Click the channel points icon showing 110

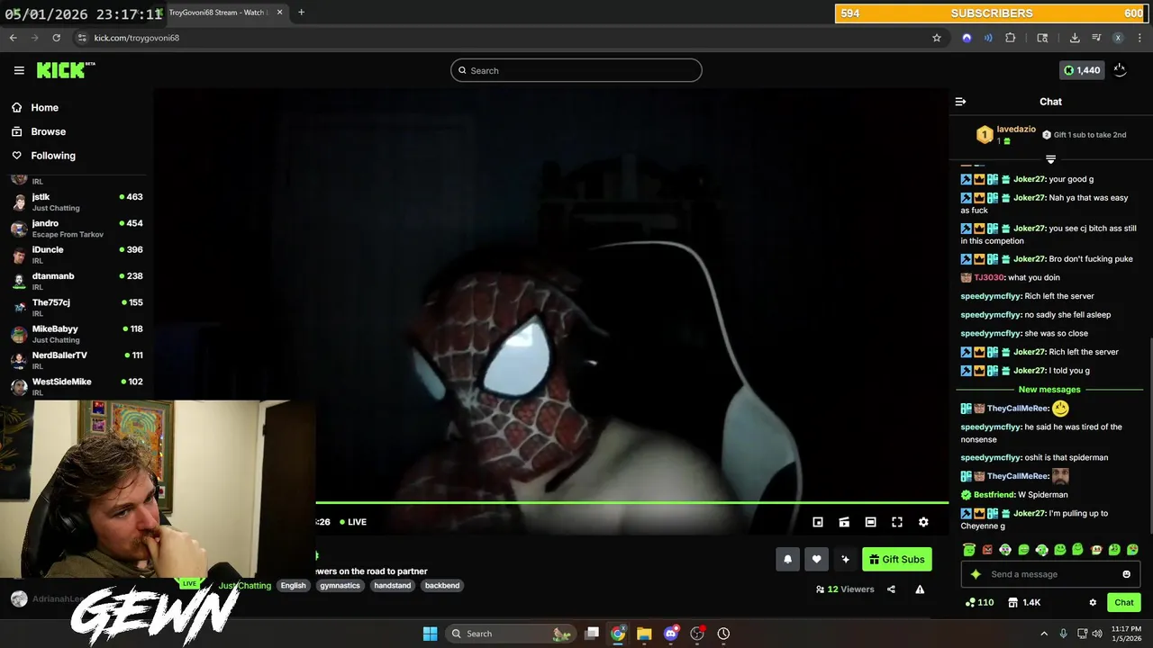[979, 602]
